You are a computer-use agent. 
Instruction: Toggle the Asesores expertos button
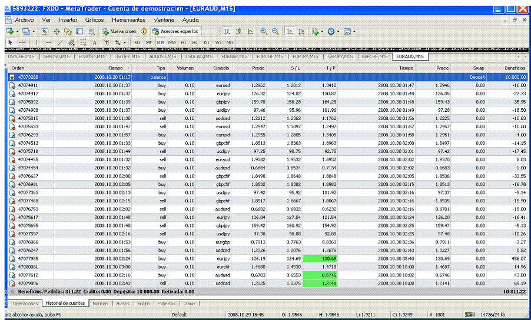pos(177,31)
